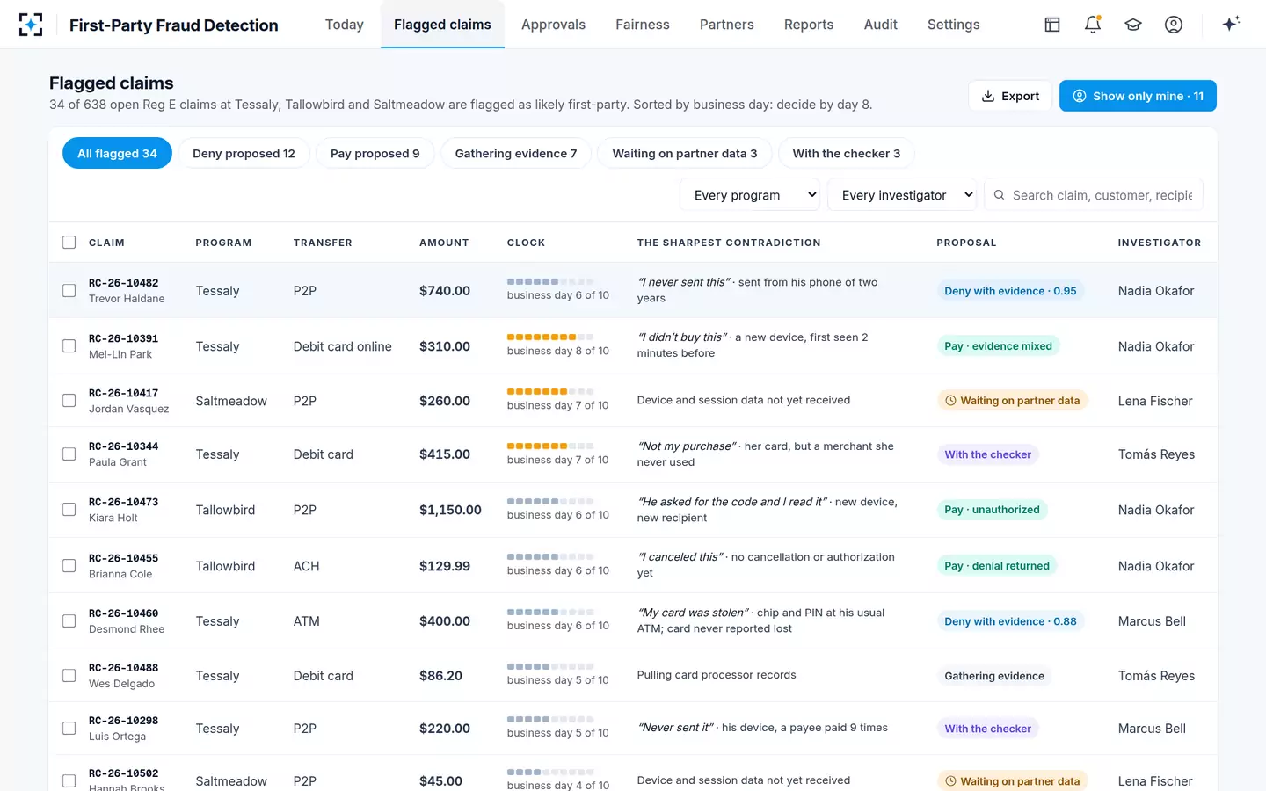
Task: Click the First-Party Fraud Detection logo icon
Action: coord(31,25)
